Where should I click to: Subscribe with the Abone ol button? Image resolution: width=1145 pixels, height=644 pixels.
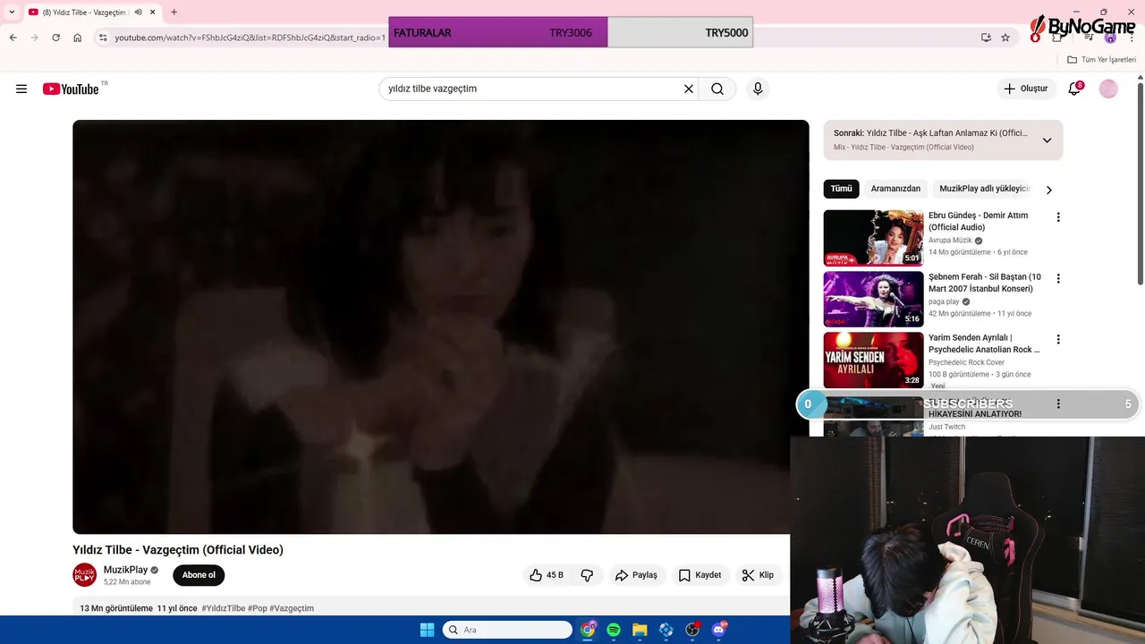(199, 575)
